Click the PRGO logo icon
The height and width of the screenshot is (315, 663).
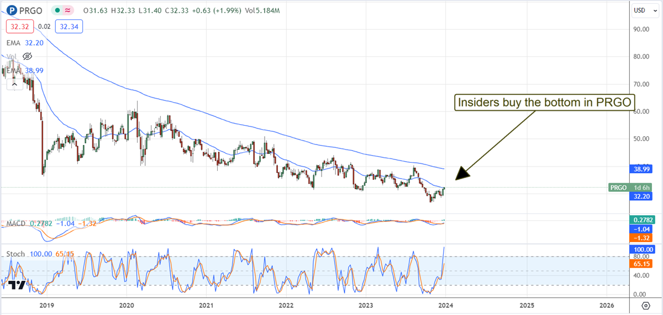(10, 10)
